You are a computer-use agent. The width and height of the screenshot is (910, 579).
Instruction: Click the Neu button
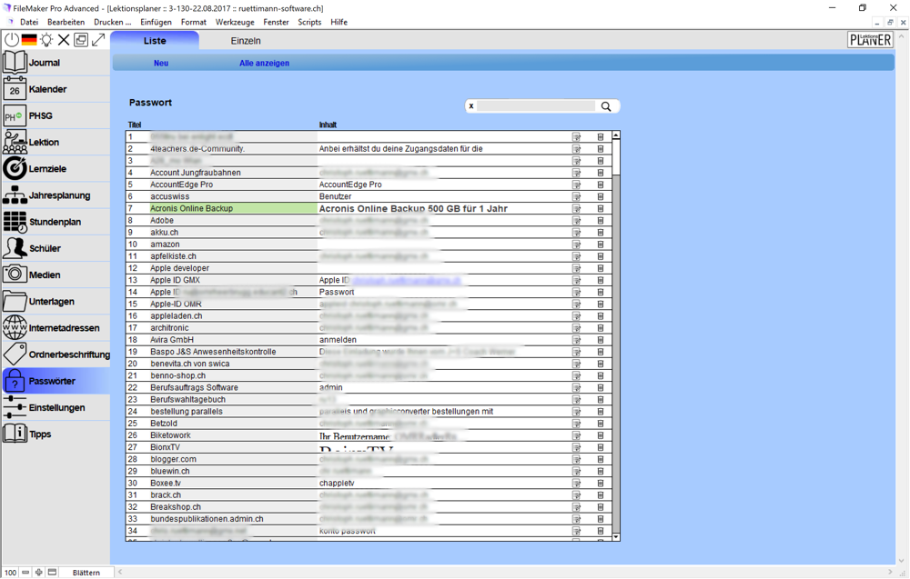161,64
